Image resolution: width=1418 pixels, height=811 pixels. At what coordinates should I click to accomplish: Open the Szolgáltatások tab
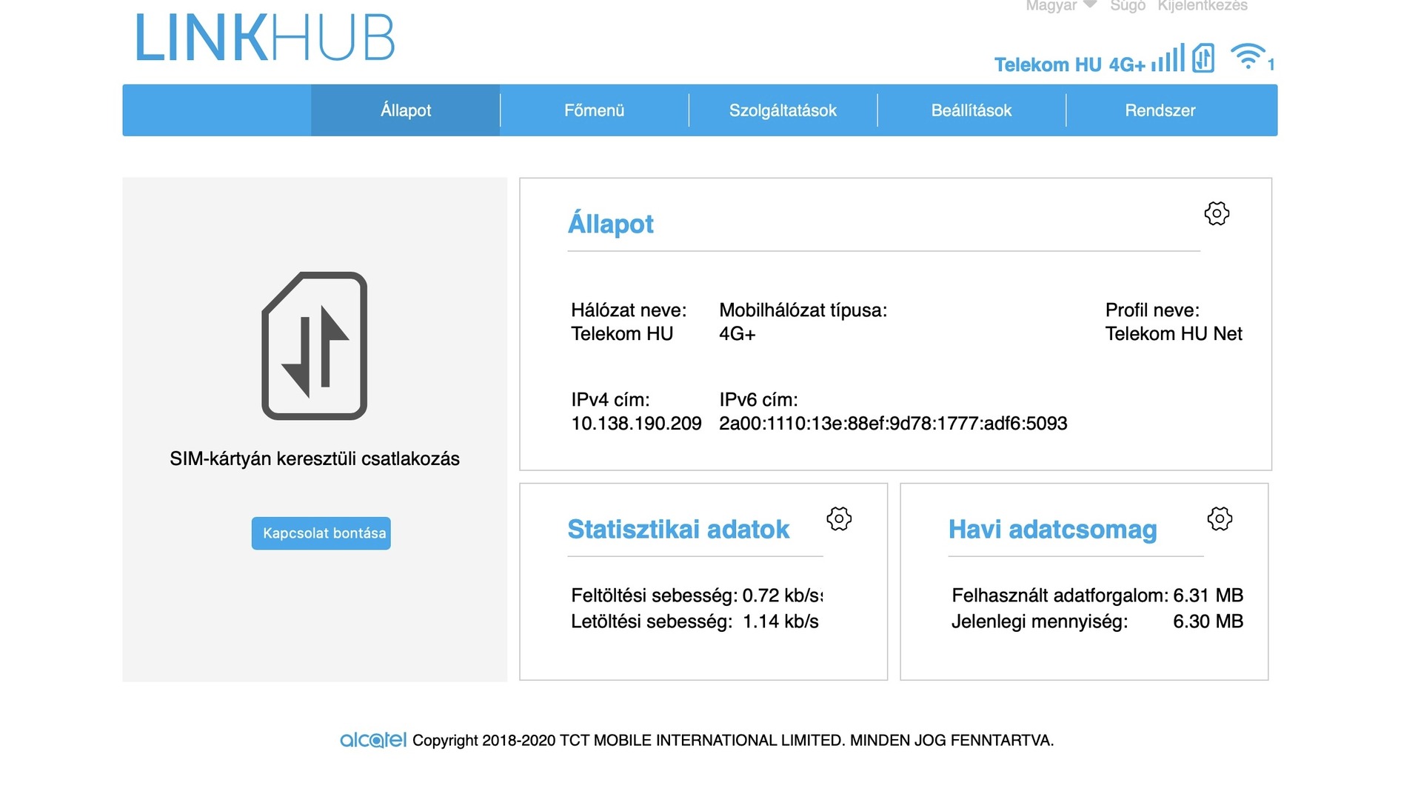coord(783,110)
